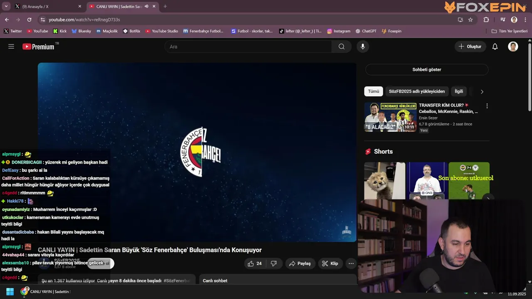Screen dimensions: 532x299
Task: Open the ChatGPT bookmark
Action: coord(366,31)
